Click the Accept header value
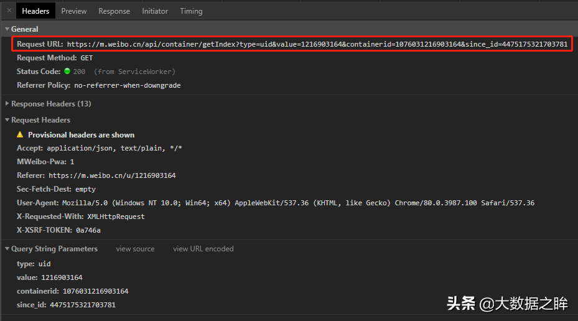The height and width of the screenshot is (321, 578). pos(114,148)
